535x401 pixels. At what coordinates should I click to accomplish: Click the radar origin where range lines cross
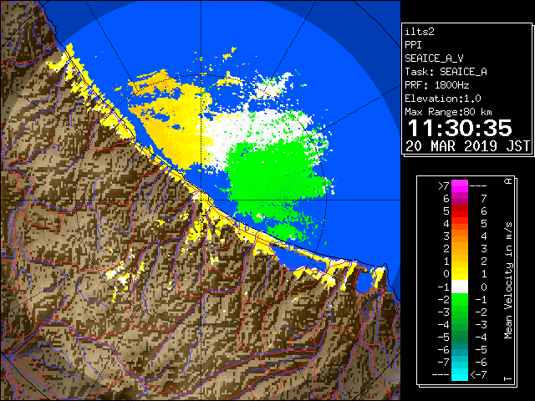tap(201, 200)
